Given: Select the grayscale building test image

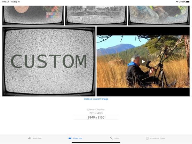Looking at the screenshot, I should (96, 16).
